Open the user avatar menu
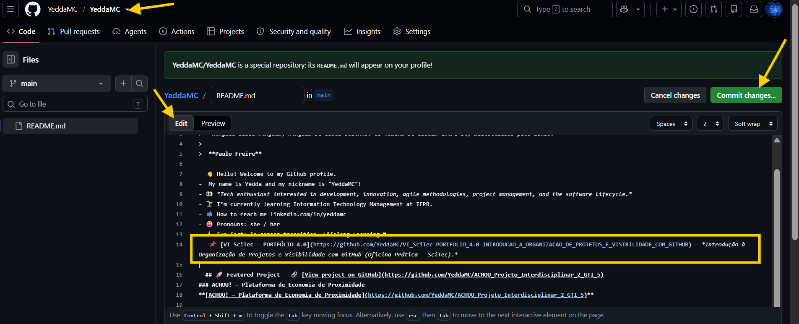This screenshot has height=324, width=799. [x=774, y=9]
